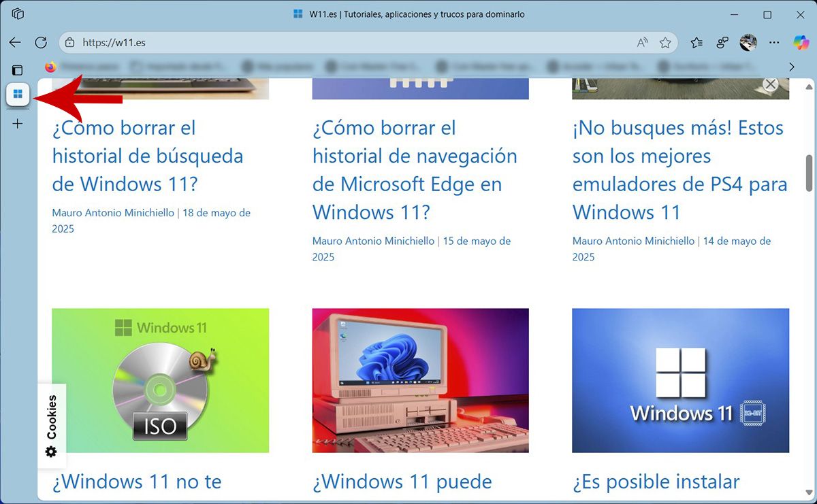Open the '¿Es posible instalar' article link

click(x=656, y=482)
